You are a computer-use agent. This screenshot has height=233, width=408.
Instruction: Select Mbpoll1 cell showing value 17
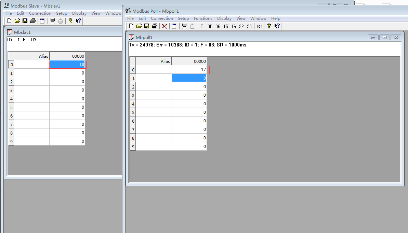[189, 70]
